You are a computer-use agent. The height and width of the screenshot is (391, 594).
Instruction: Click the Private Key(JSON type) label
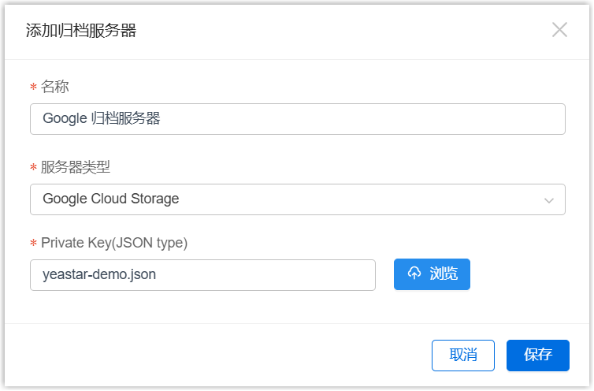coord(114,243)
